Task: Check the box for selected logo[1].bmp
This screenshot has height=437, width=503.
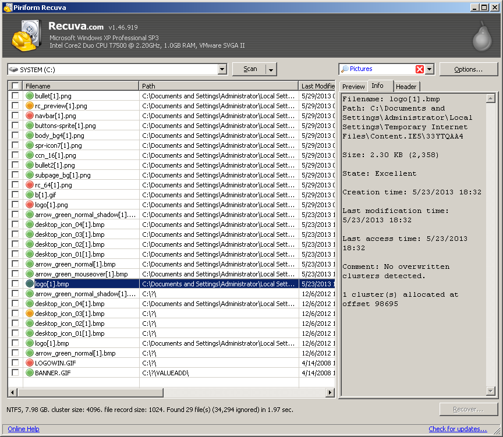Action: point(15,284)
